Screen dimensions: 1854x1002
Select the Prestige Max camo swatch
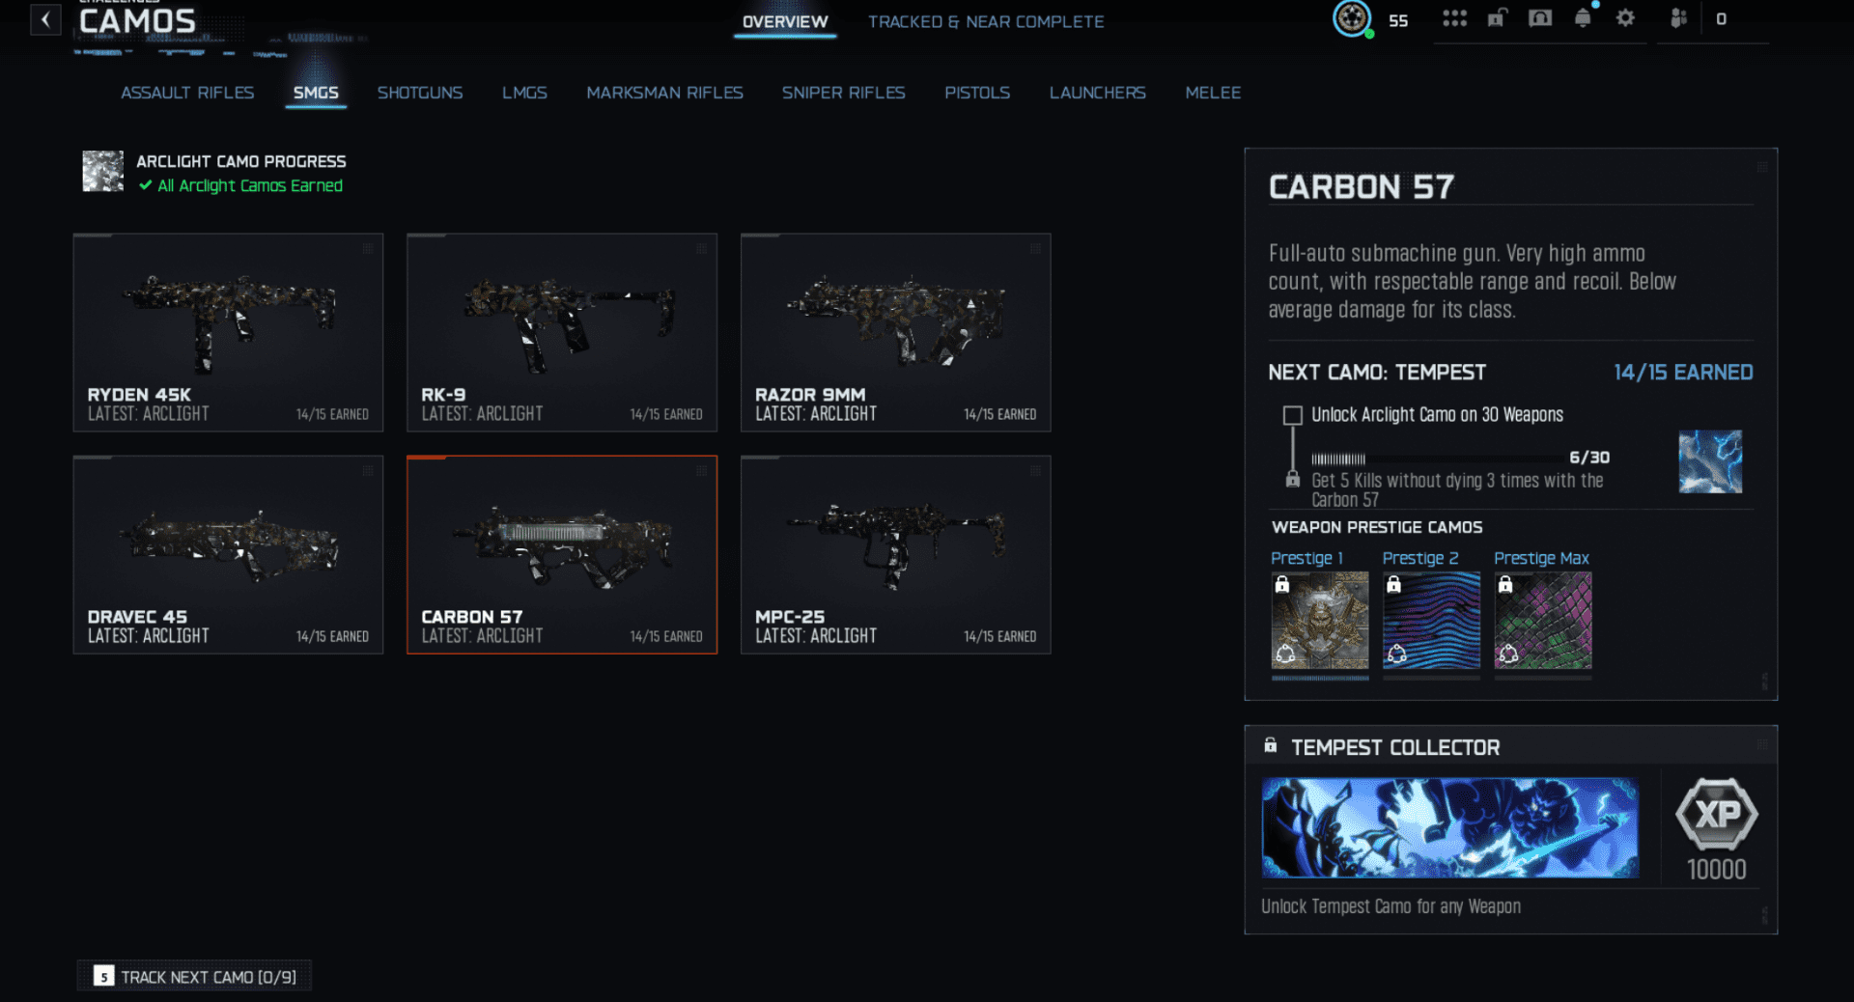(x=1542, y=621)
